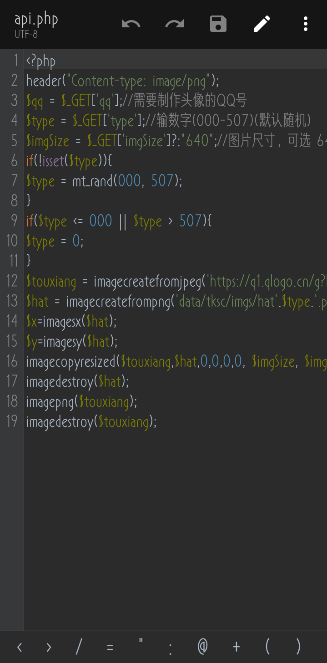
Task: Tap the undo arrow icon
Action: coord(131,24)
